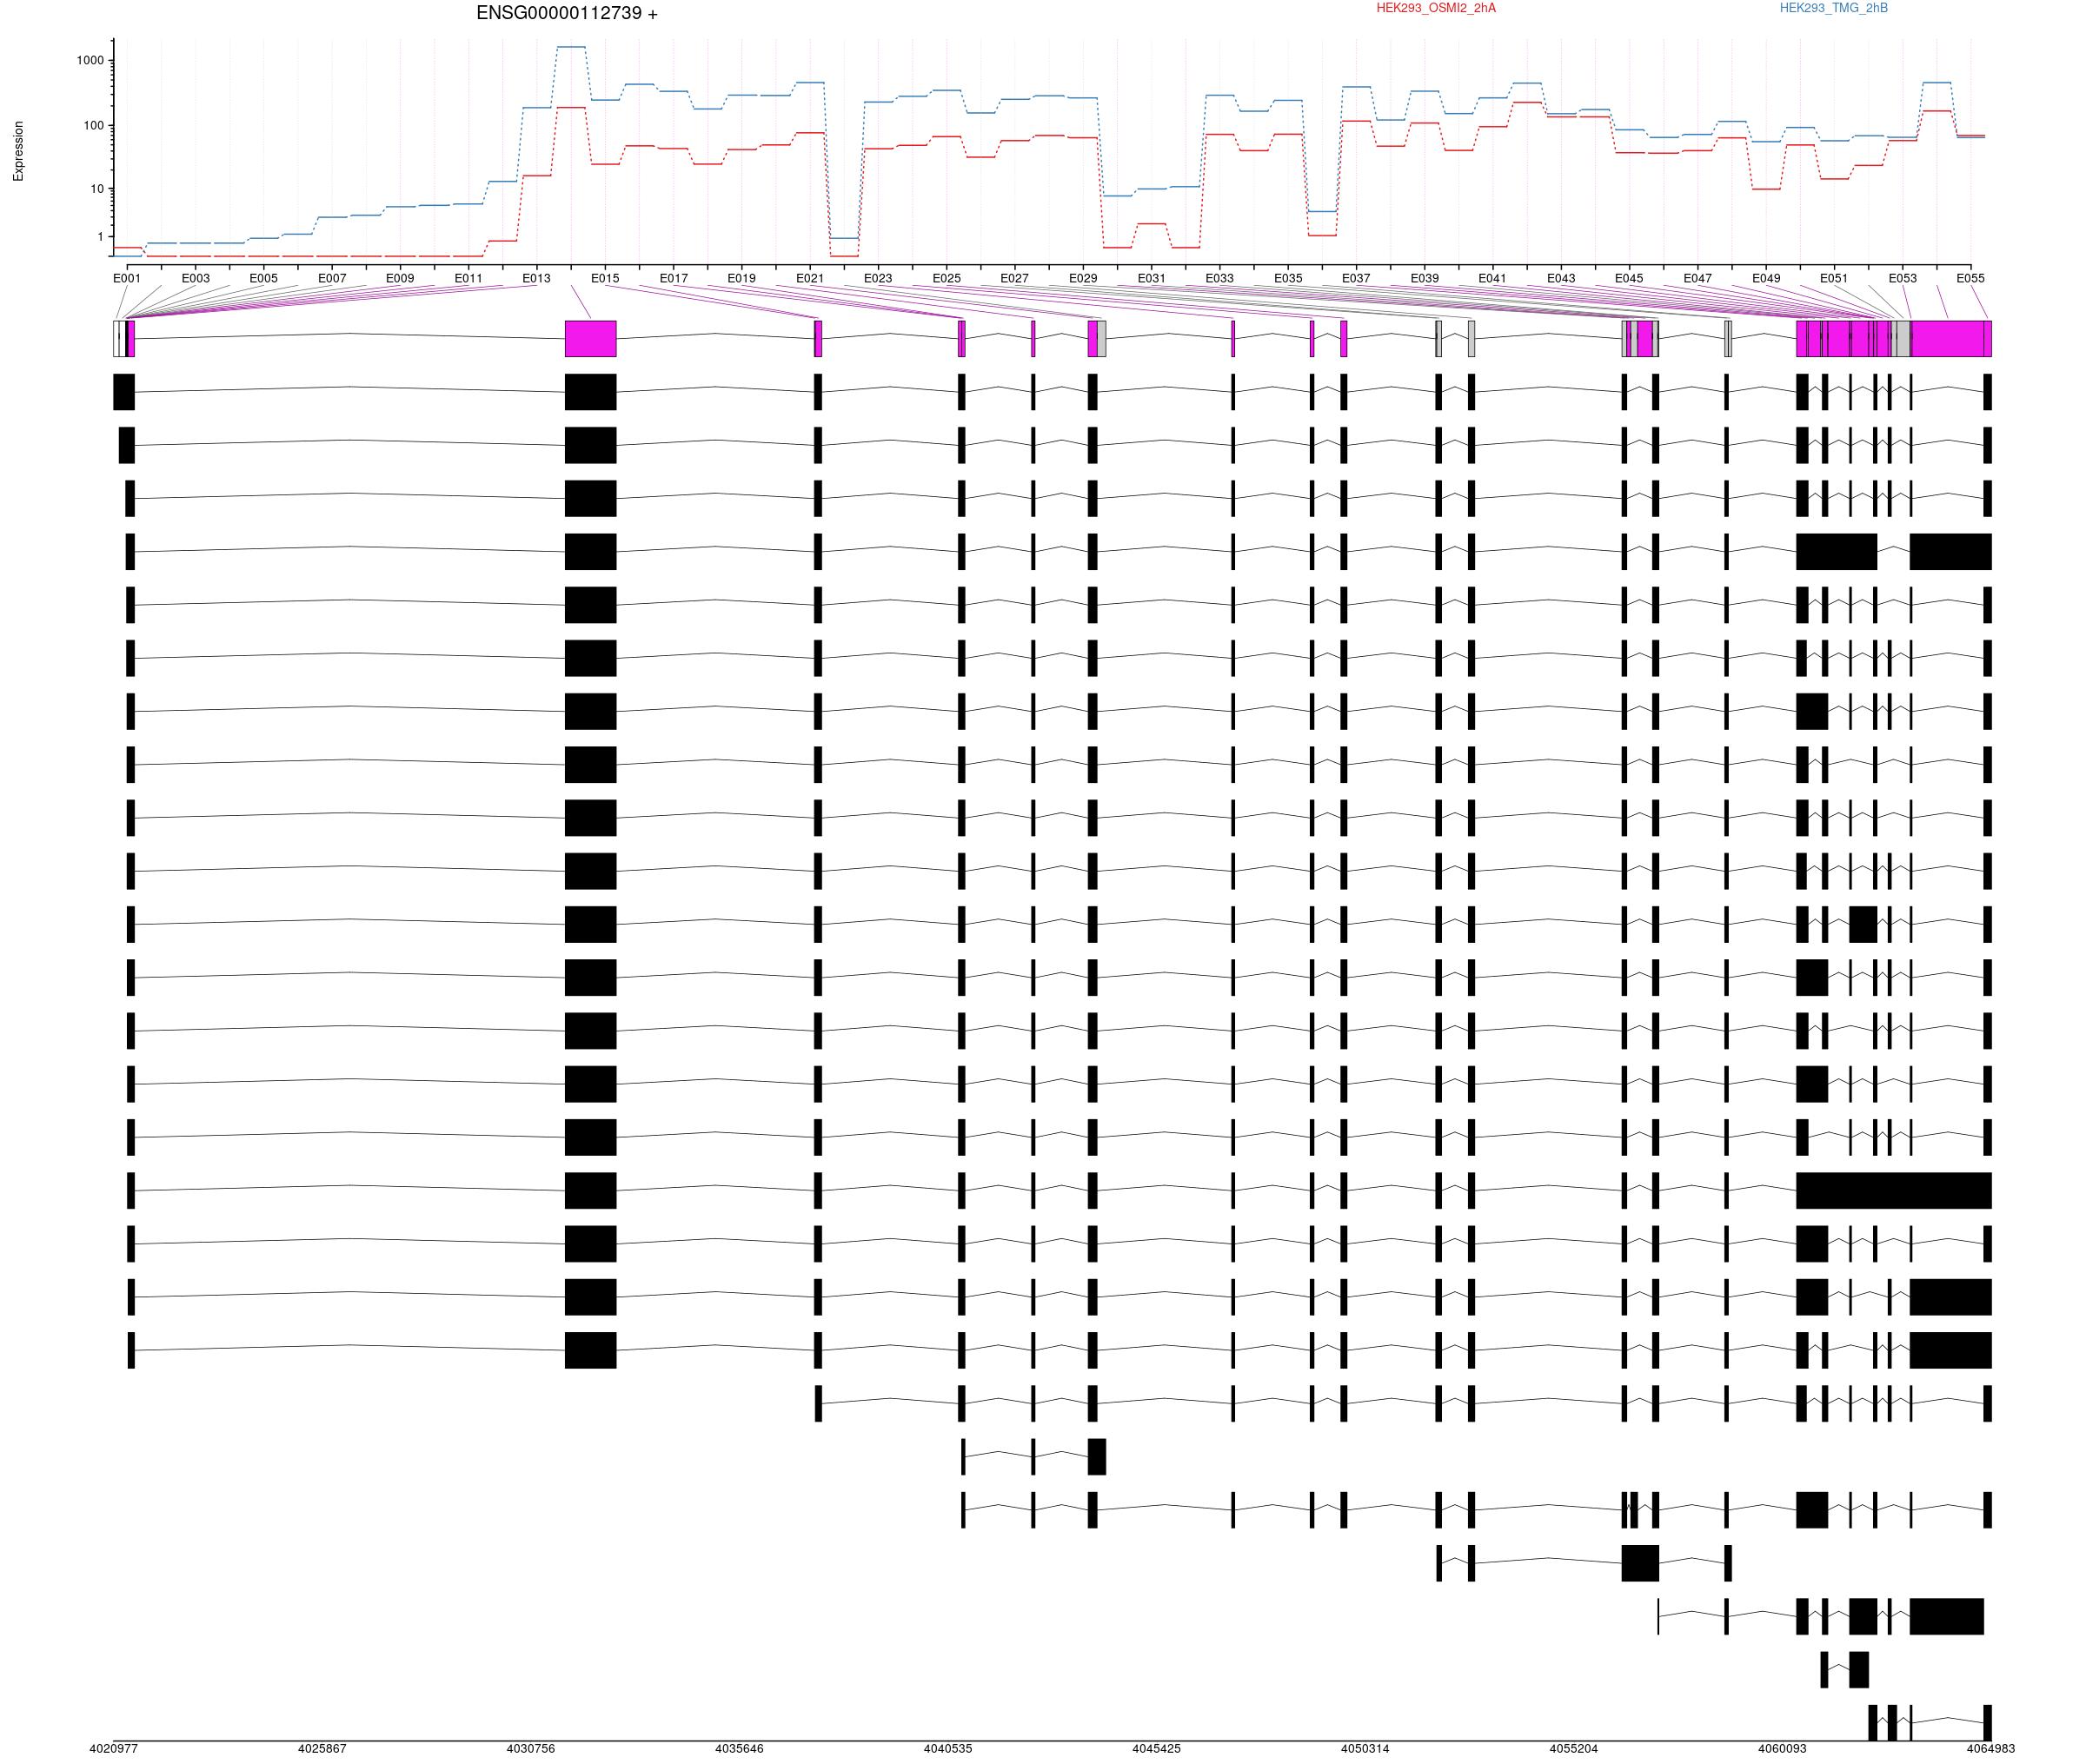
Task: Click the plot title ENSG00000112739 +
Action: pos(567,14)
